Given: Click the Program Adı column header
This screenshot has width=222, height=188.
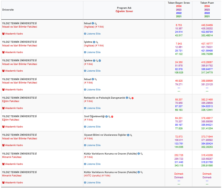Looking at the screenshot, I should 124,8.
